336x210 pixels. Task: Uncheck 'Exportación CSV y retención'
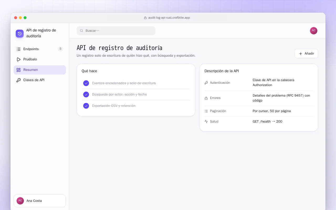(86, 106)
